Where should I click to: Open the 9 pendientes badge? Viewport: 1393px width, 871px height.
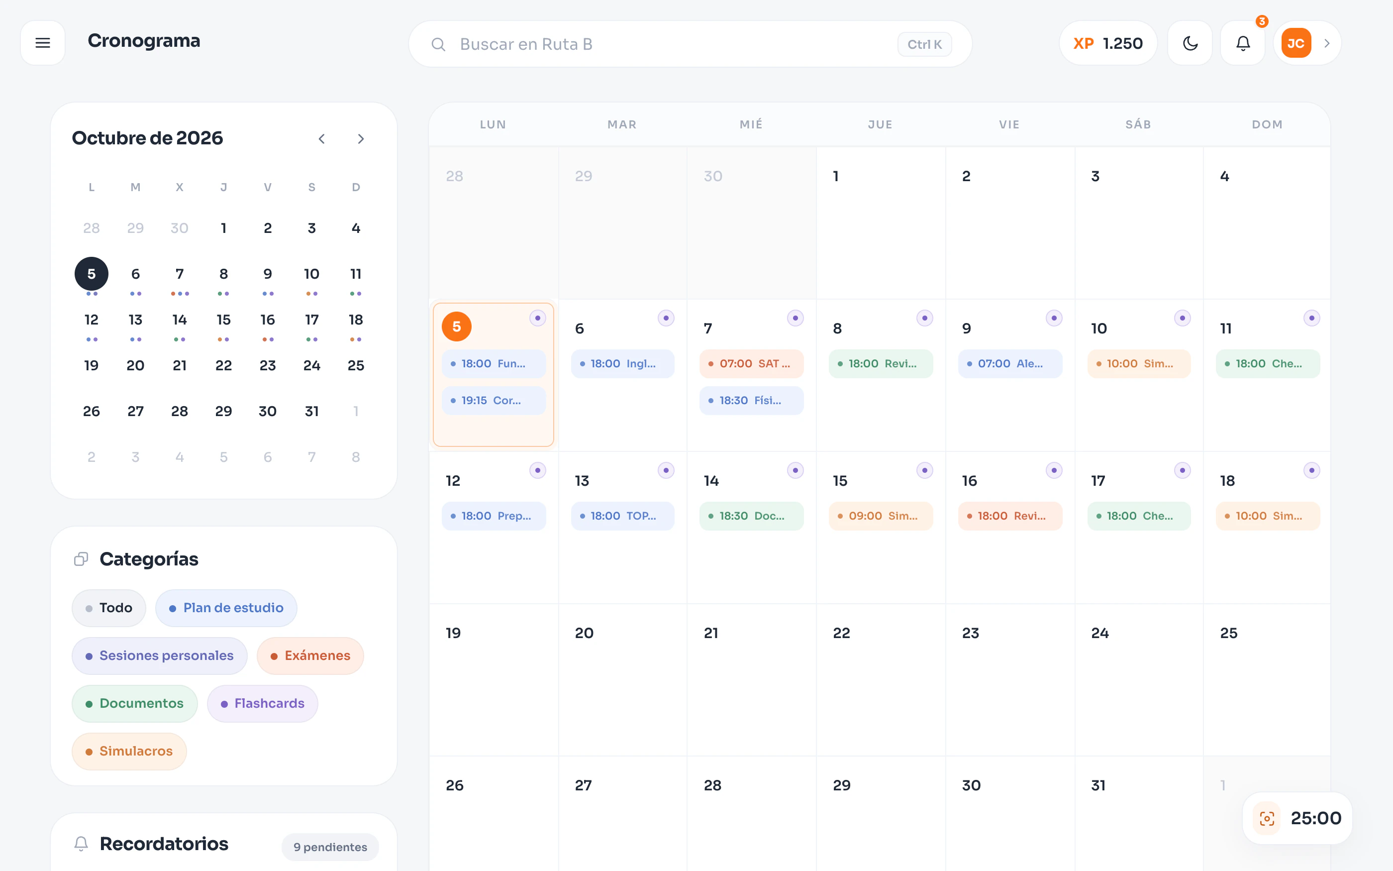click(x=330, y=847)
